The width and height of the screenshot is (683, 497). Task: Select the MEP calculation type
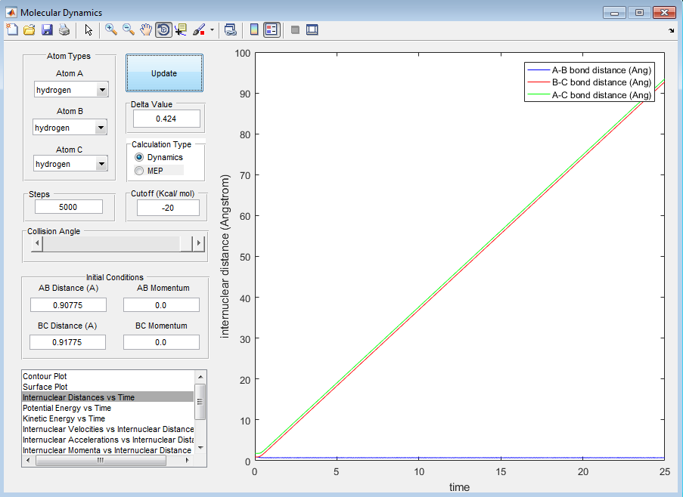pyautogui.click(x=139, y=171)
